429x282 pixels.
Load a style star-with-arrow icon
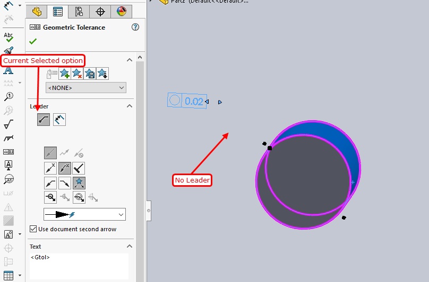pyautogui.click(x=102, y=74)
